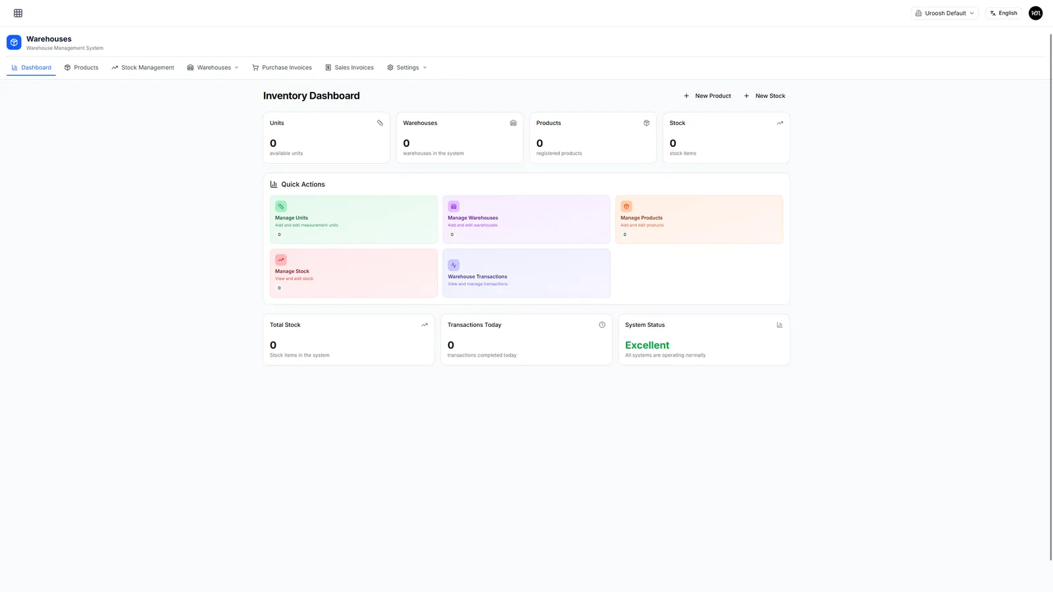1053x592 pixels.
Task: Click the trend icon in Stock card
Action: (780, 123)
